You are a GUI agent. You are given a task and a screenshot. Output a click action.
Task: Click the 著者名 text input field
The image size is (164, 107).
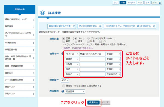click(92, 59)
